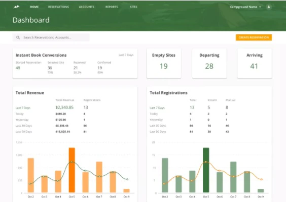This screenshot has width=286, height=202.
Task: Open the Departing card showing 28
Action: pos(209,64)
